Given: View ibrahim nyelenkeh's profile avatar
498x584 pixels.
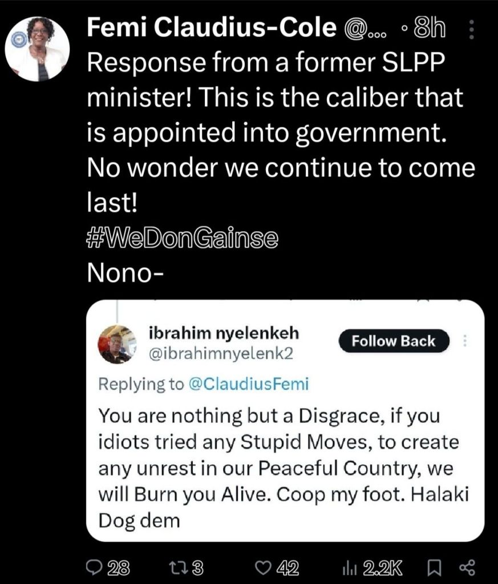Looking at the screenshot, I should 118,344.
